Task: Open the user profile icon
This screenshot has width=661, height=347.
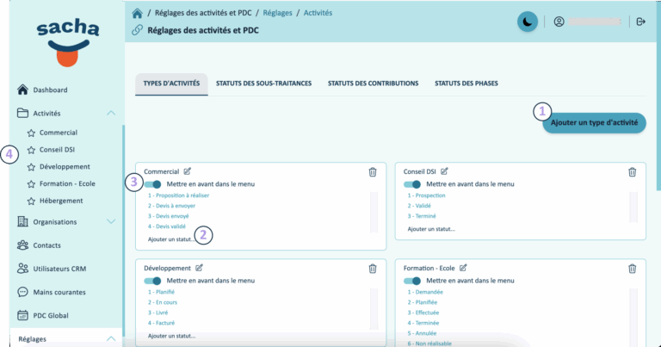Action: point(559,22)
